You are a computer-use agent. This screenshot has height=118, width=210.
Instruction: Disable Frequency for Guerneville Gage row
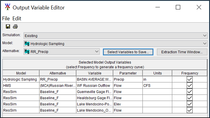[x=190, y=92]
